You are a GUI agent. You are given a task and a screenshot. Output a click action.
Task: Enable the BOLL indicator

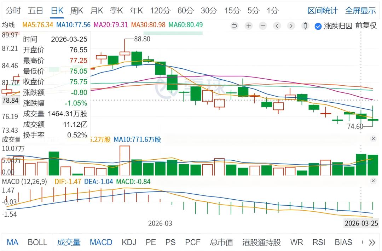click(x=37, y=243)
